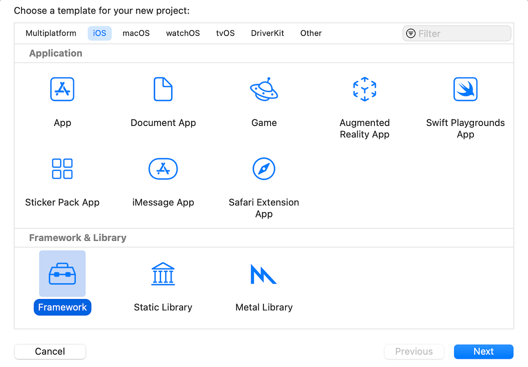This screenshot has height=367, width=528.
Task: Select the Sticker Pack App template
Action: pyautogui.click(x=62, y=169)
